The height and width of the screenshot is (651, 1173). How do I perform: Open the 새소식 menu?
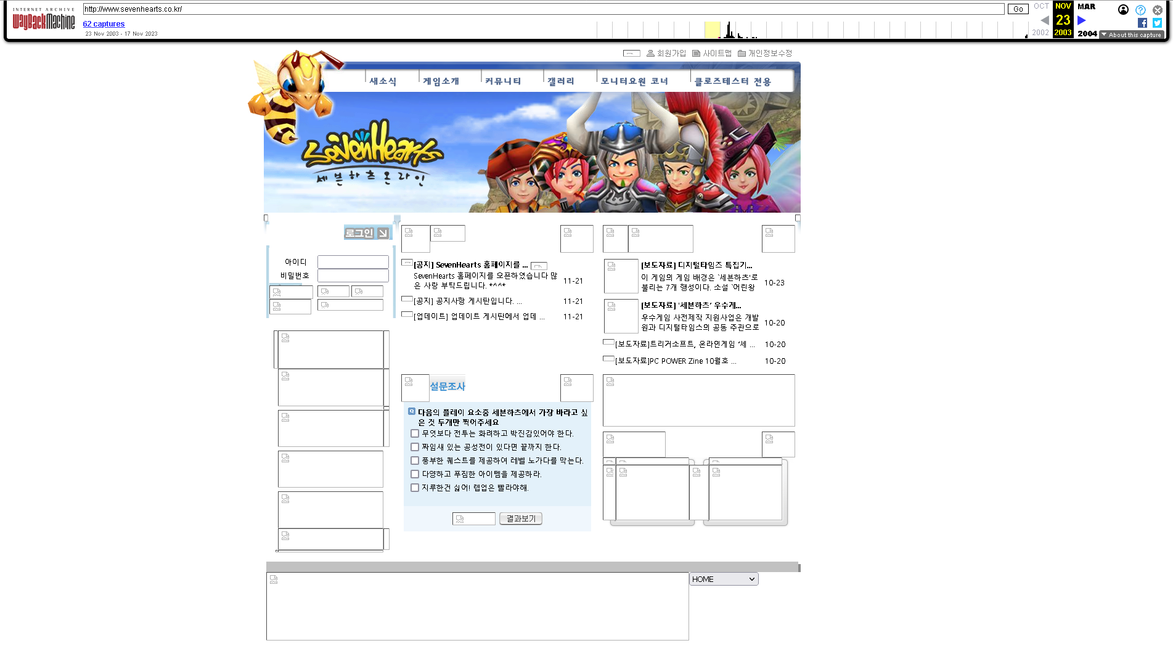[383, 81]
